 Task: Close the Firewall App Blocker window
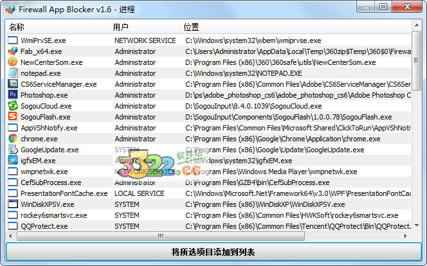[407, 6]
